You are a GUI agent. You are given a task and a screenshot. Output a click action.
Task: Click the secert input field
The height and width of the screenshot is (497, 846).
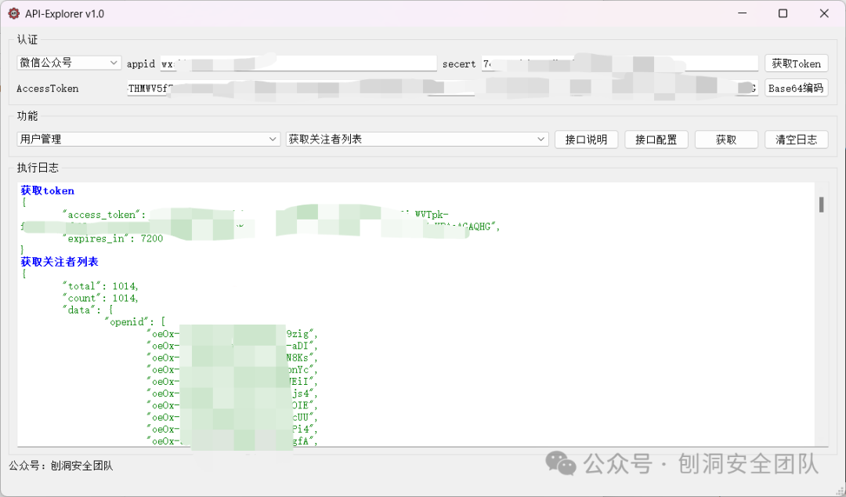(x=620, y=63)
